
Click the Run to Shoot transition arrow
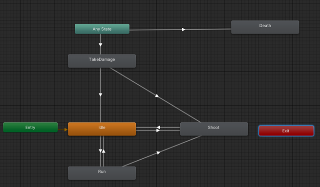[x=158, y=152]
